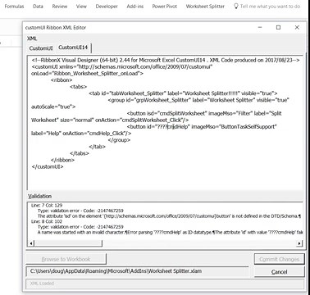Image resolution: width=310 pixels, height=295 pixels.
Task: Click the validation left scroll arrow
Action: pyautogui.click(x=31, y=243)
